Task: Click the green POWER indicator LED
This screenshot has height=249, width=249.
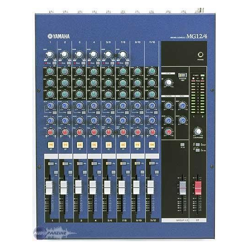Action: tap(203, 75)
